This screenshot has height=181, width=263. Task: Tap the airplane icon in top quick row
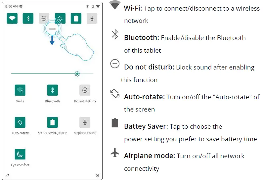(92, 19)
